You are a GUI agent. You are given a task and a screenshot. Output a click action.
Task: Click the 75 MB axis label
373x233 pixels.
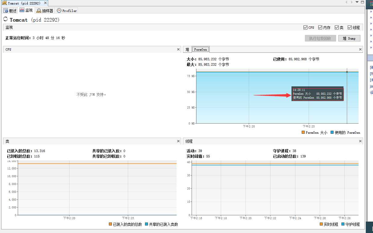191,76
